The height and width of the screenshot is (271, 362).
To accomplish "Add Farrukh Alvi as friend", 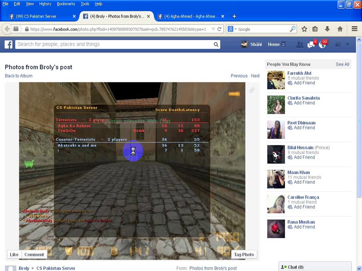I will pos(301,83).
